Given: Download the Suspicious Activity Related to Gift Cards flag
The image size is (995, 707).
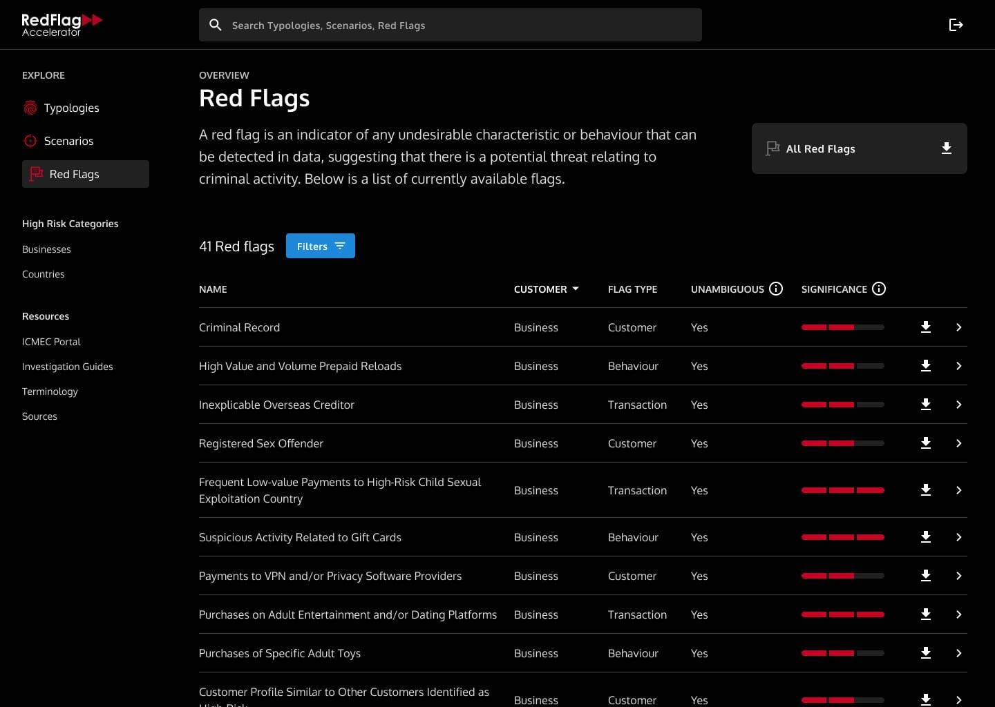Looking at the screenshot, I should pyautogui.click(x=926, y=537).
